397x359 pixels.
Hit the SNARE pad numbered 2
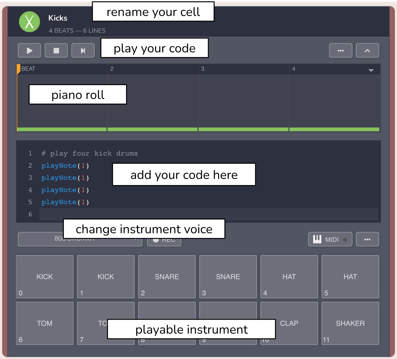tap(167, 277)
